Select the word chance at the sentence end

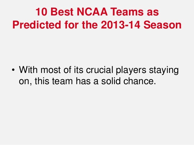[139, 81]
